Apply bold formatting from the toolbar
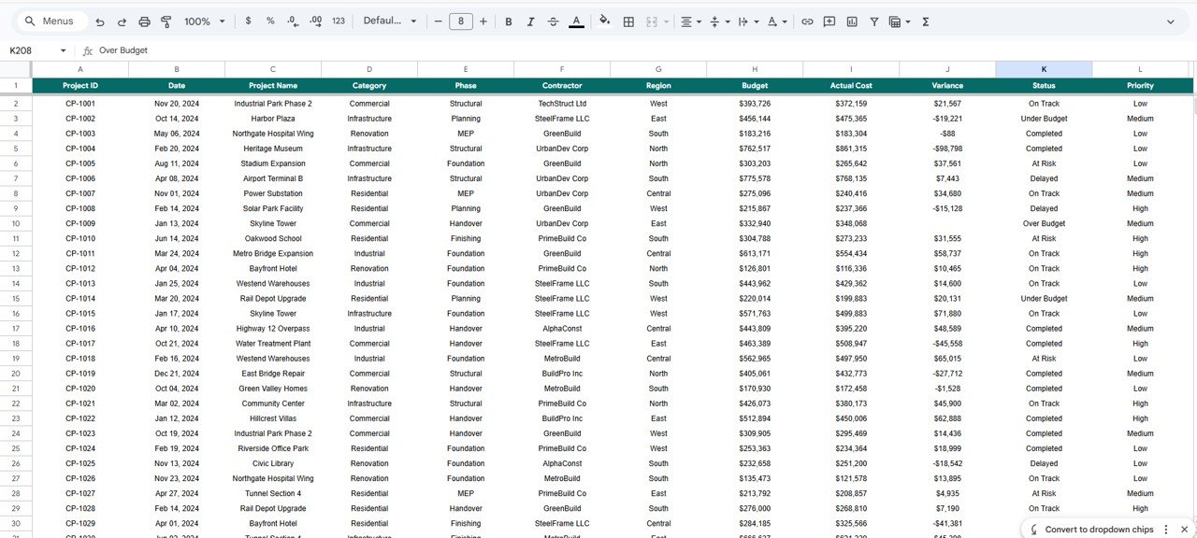 coord(509,21)
